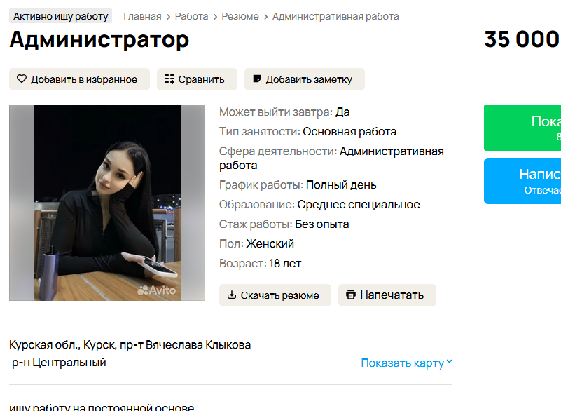Go to Работа breadcrumb section
The height and width of the screenshot is (411, 561).
click(x=191, y=17)
